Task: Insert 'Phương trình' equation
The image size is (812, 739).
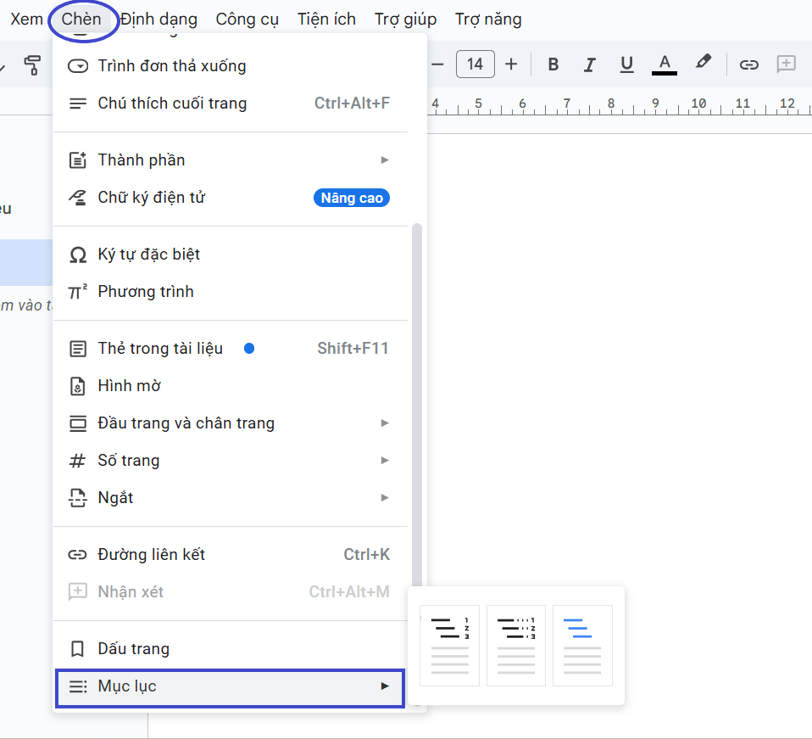Action: (x=147, y=291)
